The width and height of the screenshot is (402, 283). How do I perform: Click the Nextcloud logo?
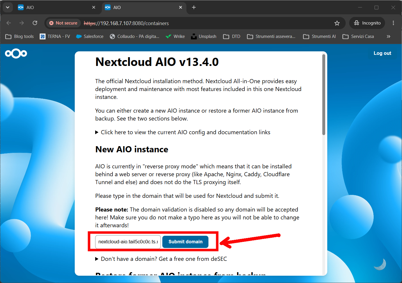click(x=16, y=53)
